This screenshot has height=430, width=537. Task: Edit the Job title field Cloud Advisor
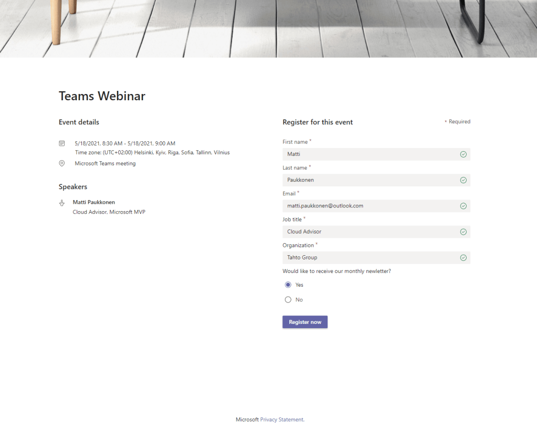pyautogui.click(x=367, y=232)
